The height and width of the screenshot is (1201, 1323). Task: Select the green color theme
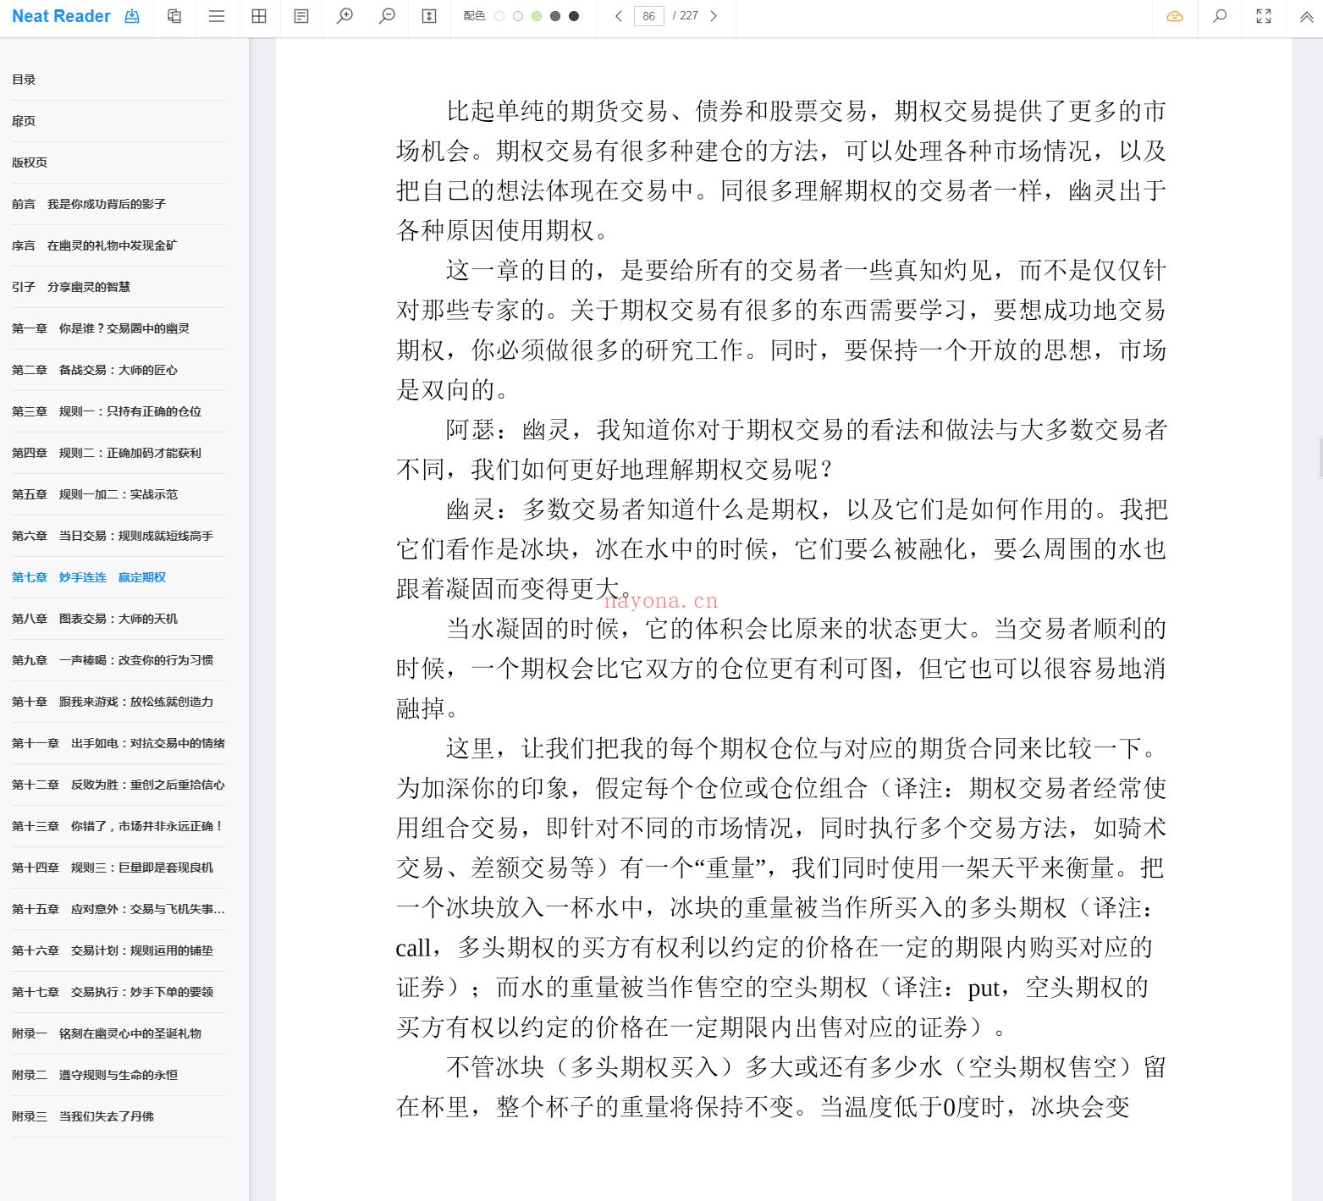click(x=537, y=16)
